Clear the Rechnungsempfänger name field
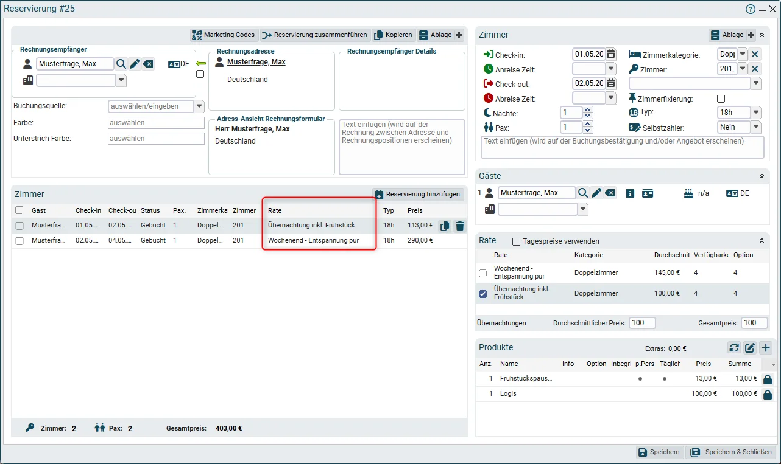Screen dimensions: 781x464 tap(149, 64)
